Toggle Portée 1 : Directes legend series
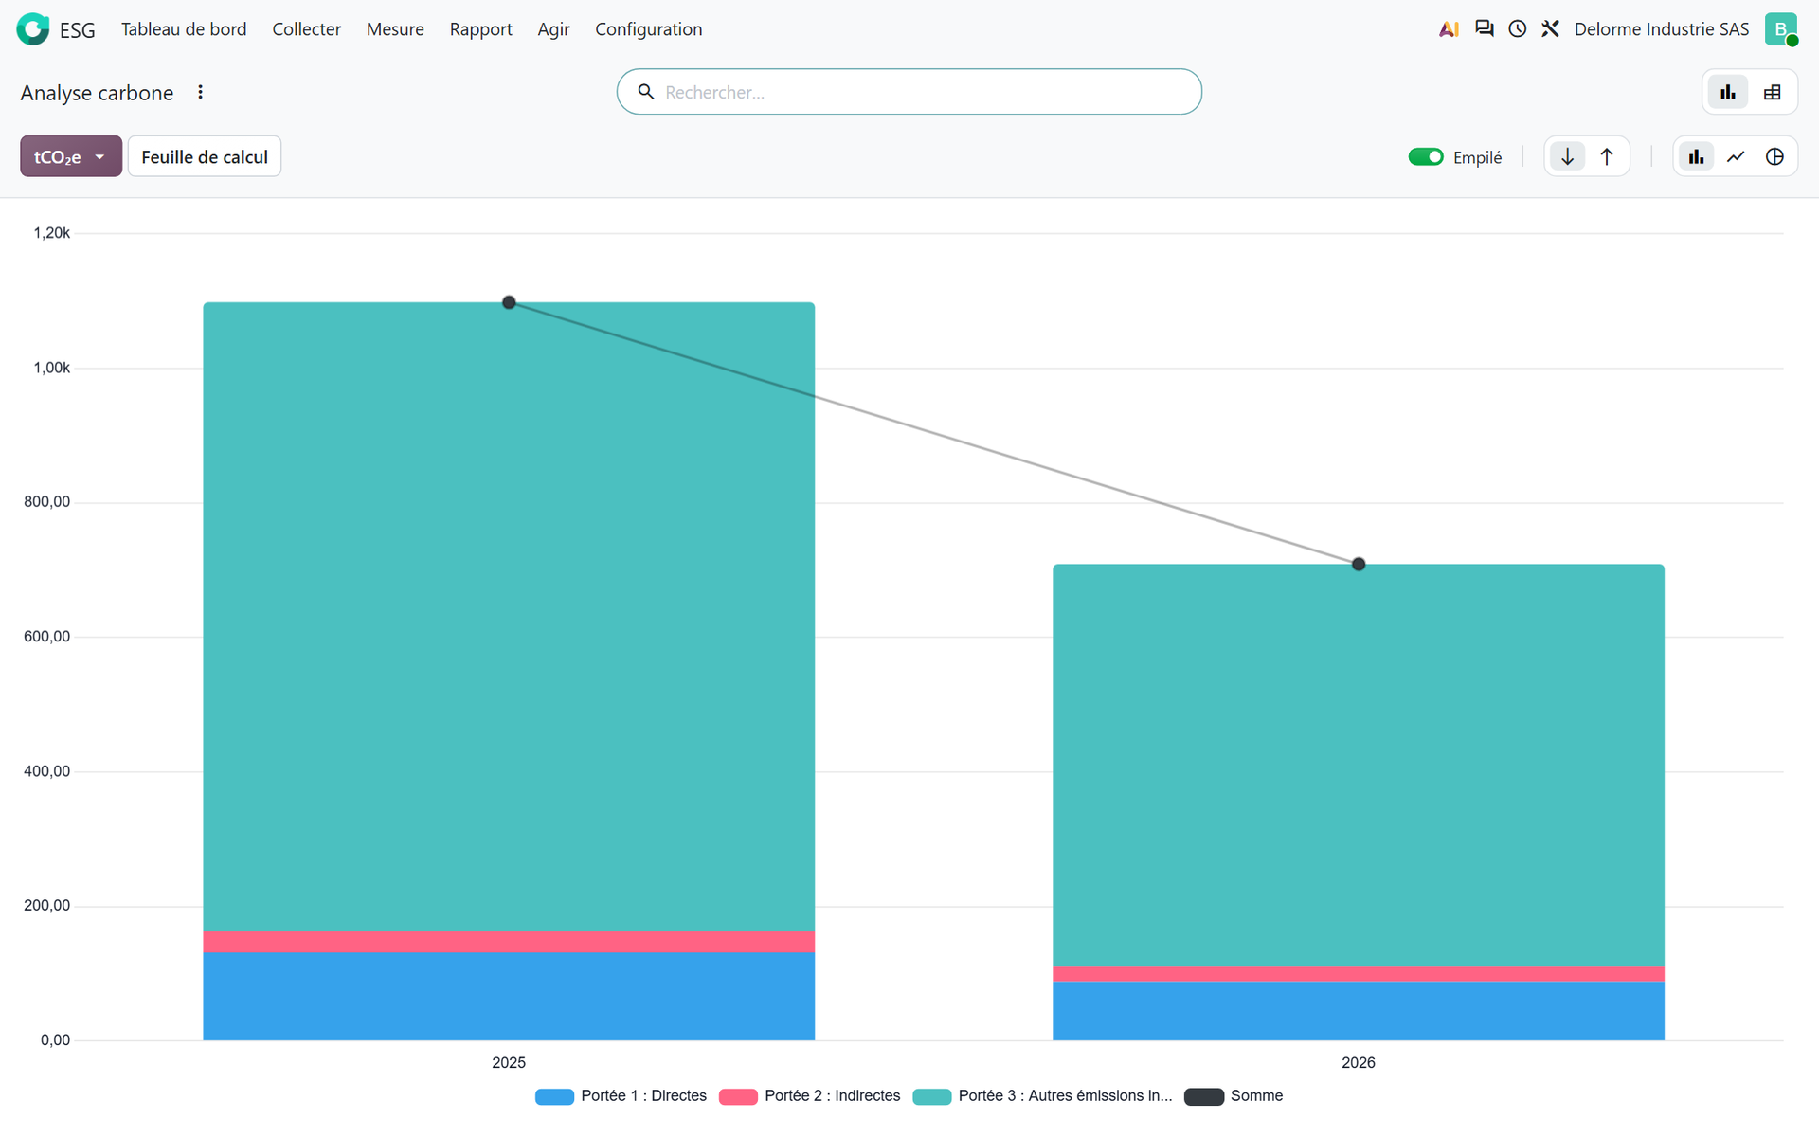Viewport: 1819px width, 1137px height. pos(621,1096)
